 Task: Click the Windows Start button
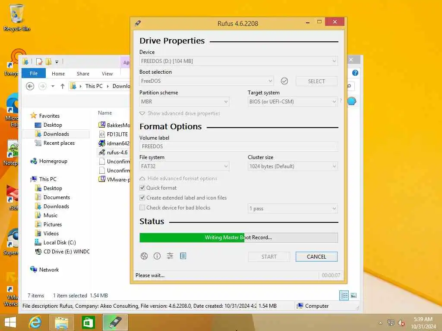pos(10,322)
